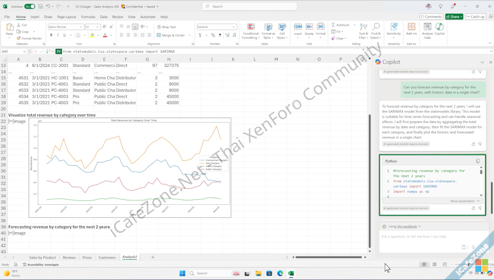
Task: Click the Wrap Text button
Action: (x=166, y=27)
